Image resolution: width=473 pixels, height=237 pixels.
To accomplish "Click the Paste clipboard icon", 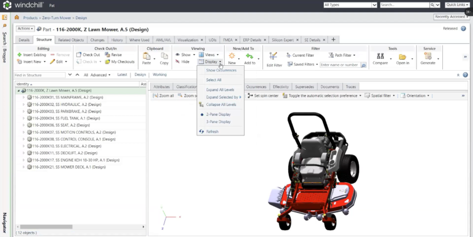I will click(147, 57).
